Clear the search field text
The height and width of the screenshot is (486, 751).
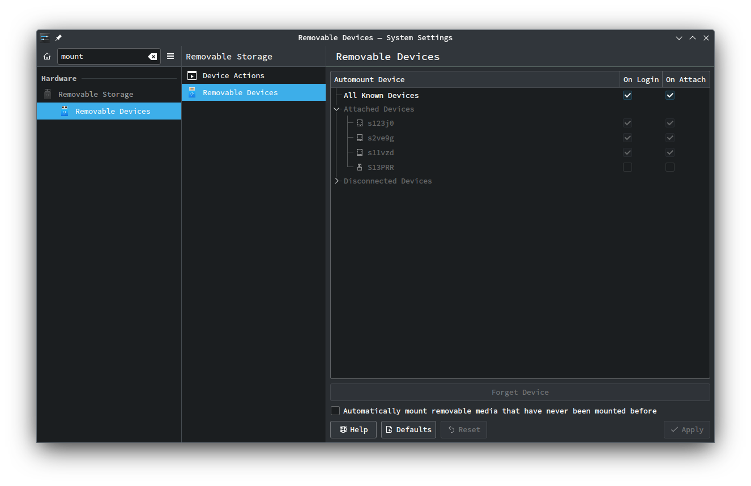pos(152,57)
